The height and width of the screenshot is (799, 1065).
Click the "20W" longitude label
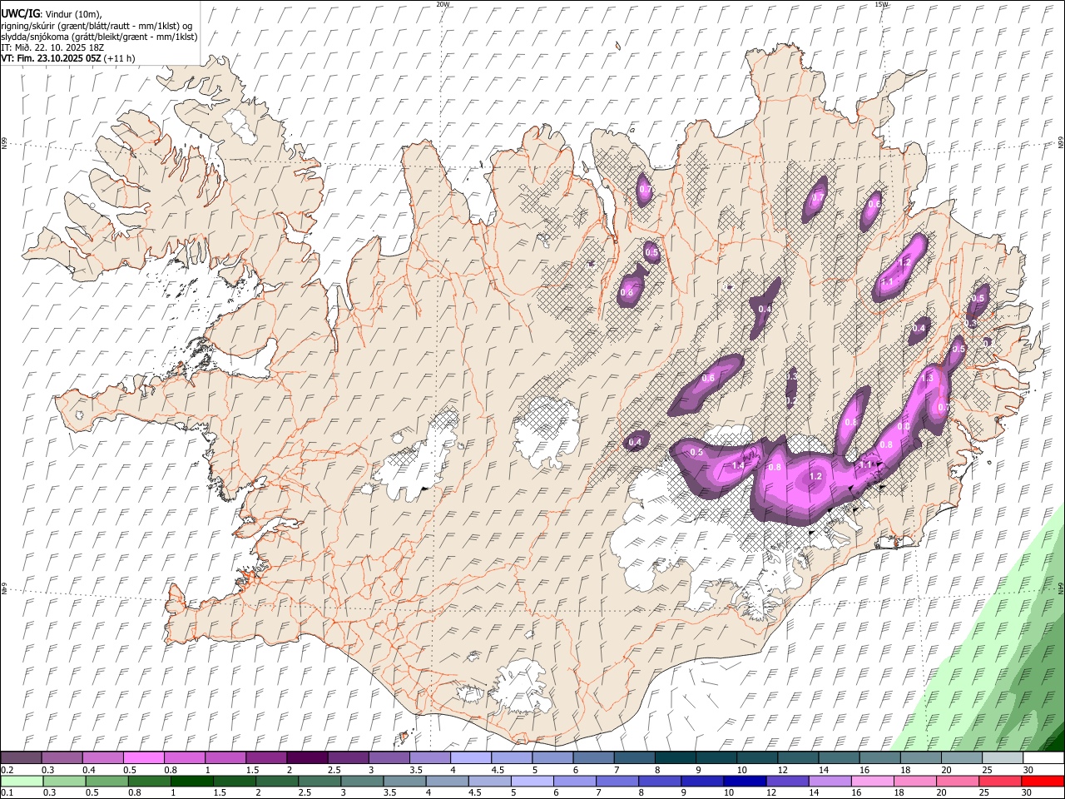pos(443,4)
